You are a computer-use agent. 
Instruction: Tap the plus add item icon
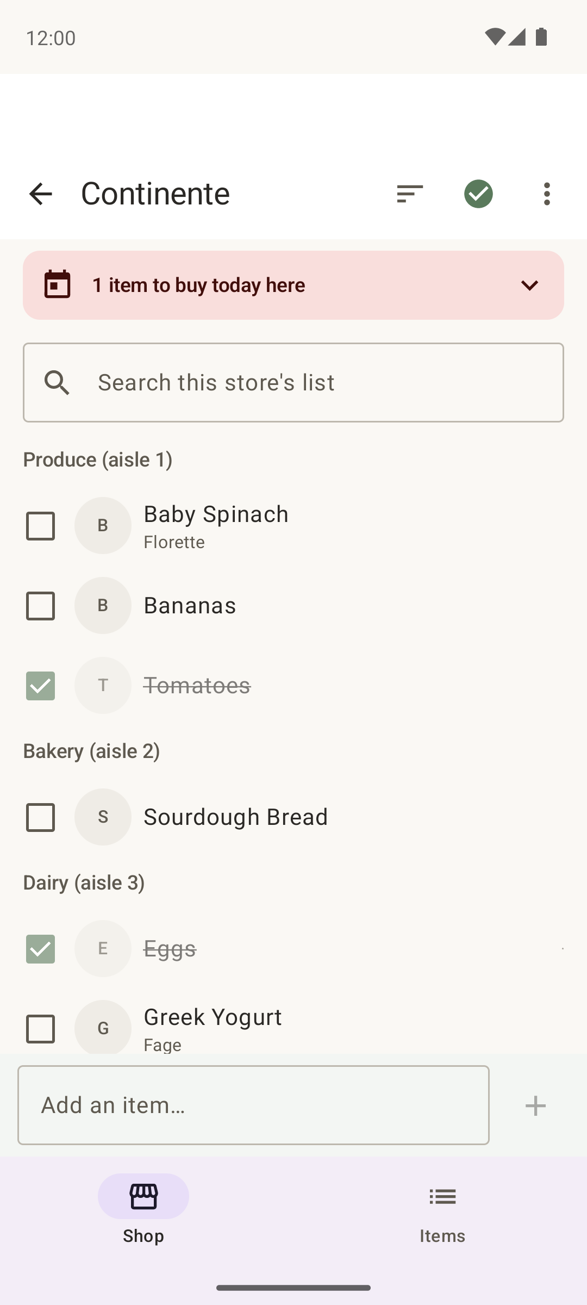coord(535,1105)
